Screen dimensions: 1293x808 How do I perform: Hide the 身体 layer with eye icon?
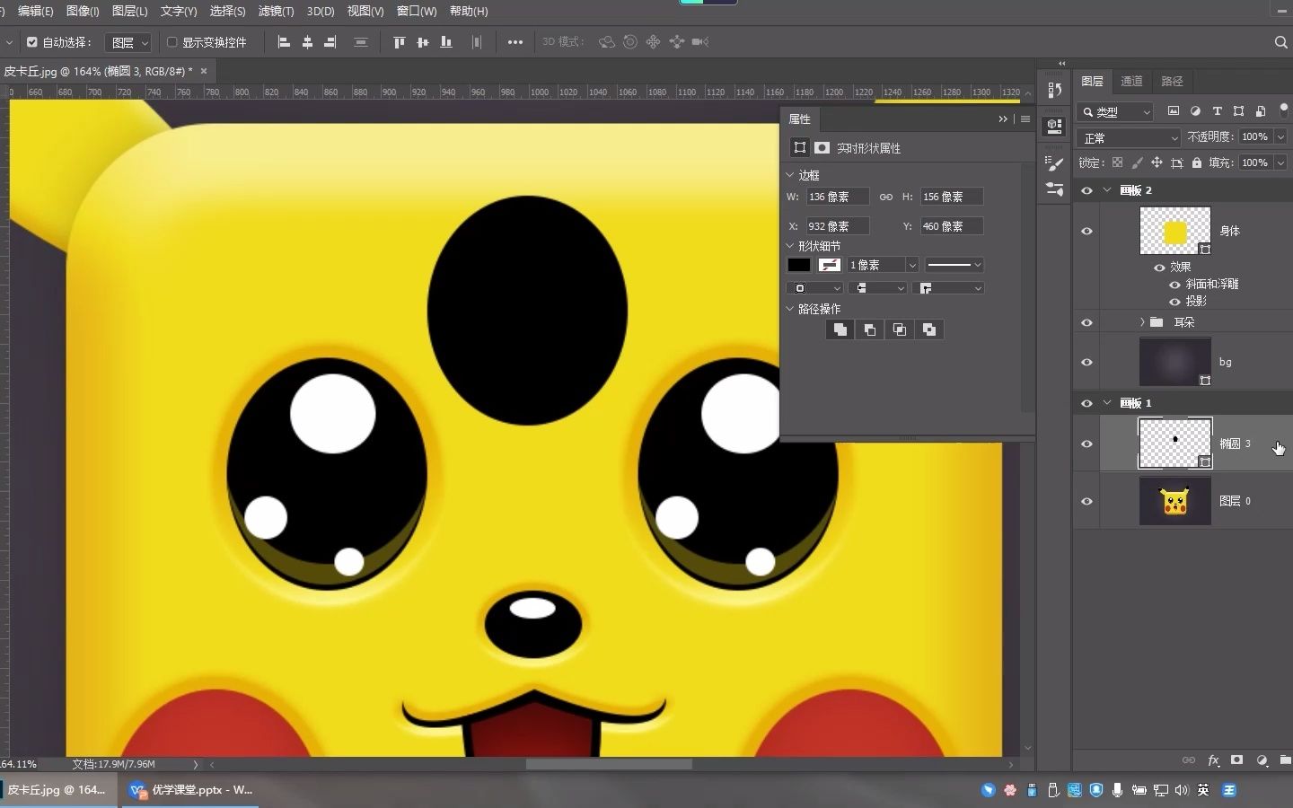click(1086, 231)
